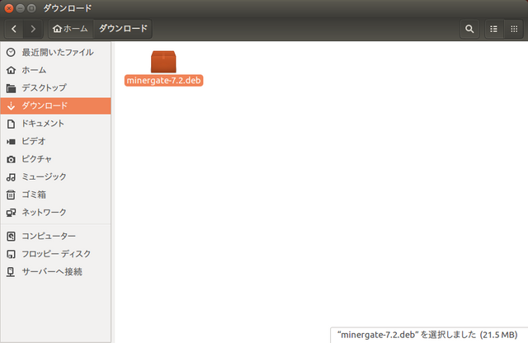Click the hard drive icon for コンピューター
Viewport: 528px width, 343px height.
pyautogui.click(x=11, y=237)
